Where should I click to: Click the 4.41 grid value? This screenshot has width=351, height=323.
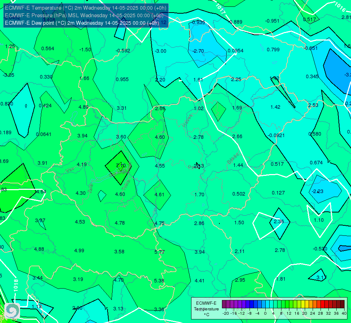coord(199,281)
